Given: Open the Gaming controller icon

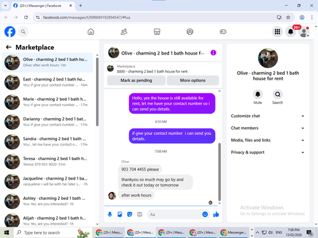Looking at the screenshot, I should (223, 32).
